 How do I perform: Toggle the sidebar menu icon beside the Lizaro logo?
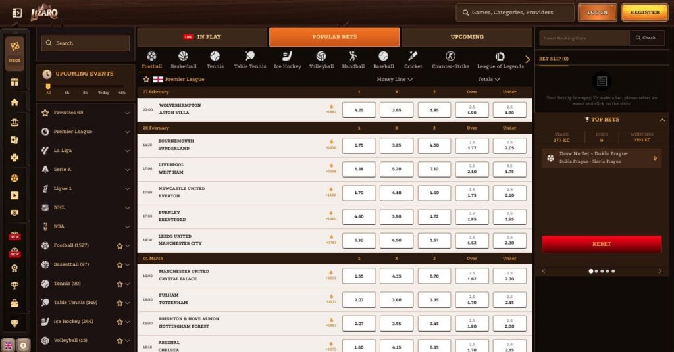click(16, 13)
